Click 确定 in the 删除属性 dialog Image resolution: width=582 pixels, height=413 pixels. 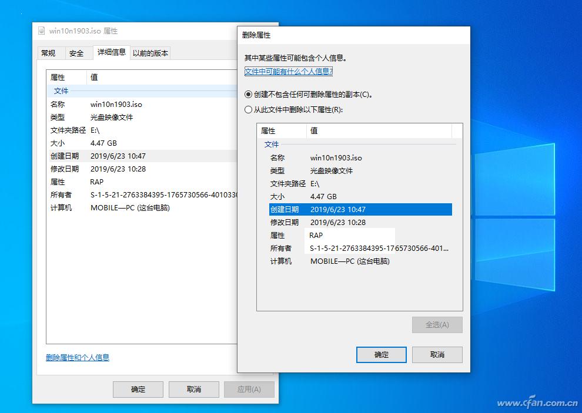(381, 354)
